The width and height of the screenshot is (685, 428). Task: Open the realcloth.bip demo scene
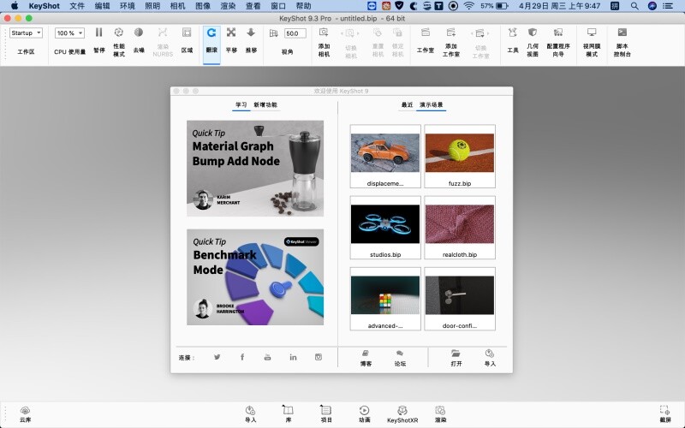point(460,228)
